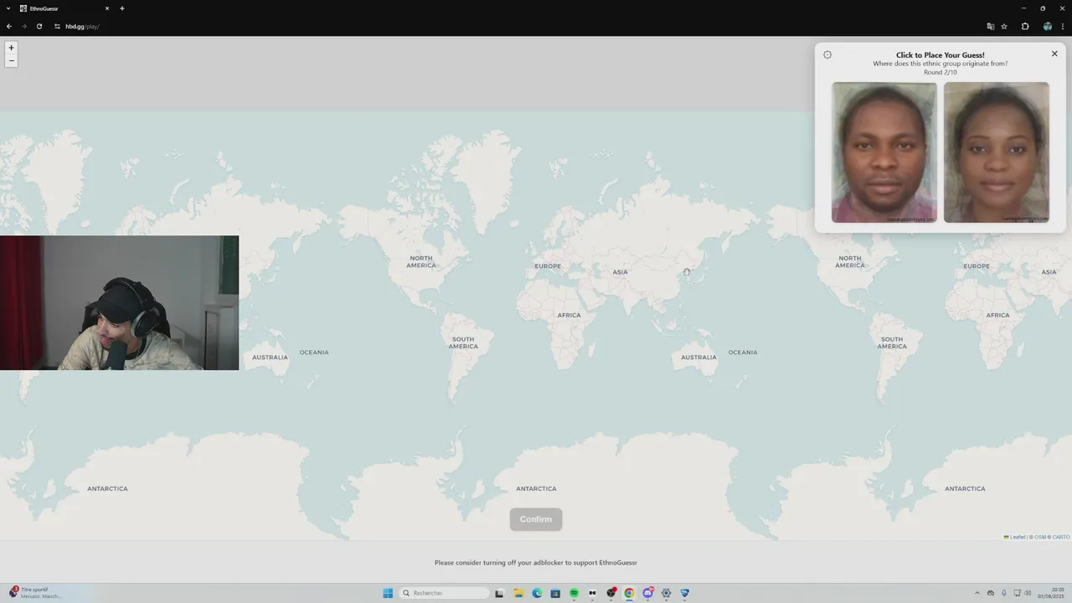This screenshot has width=1072, height=603.
Task: Open File Explorer from taskbar
Action: tap(518, 593)
